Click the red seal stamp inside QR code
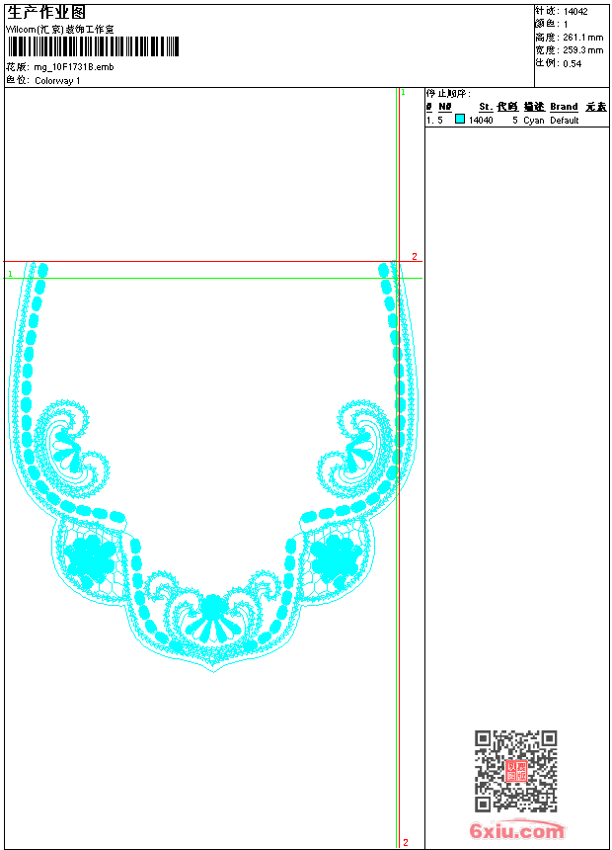The width and height of the screenshot is (612, 850). pos(515,770)
